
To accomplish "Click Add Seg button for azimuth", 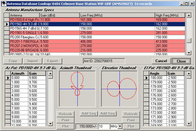I will pos(89,114).
